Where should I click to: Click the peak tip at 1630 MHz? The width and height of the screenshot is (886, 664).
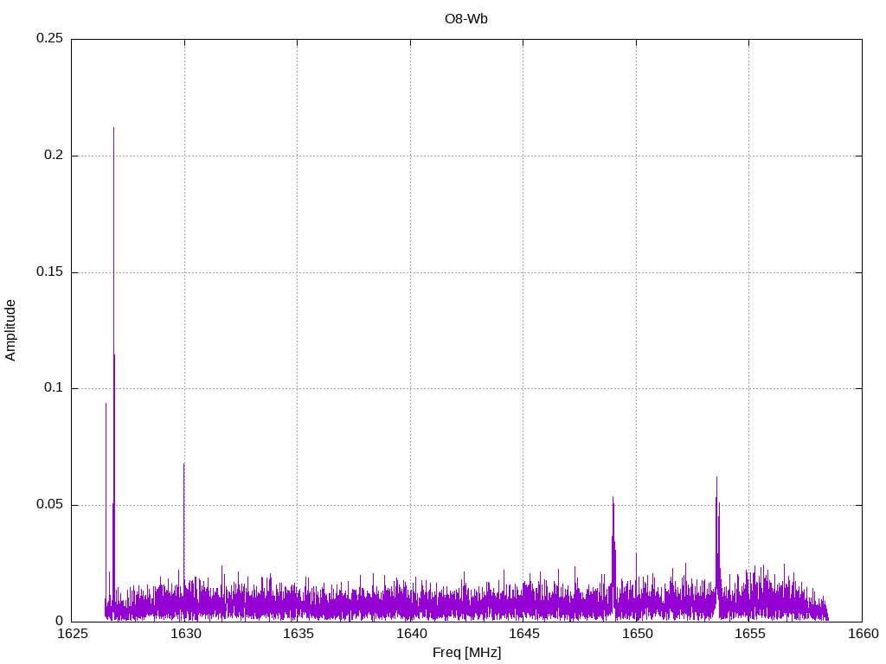(183, 463)
